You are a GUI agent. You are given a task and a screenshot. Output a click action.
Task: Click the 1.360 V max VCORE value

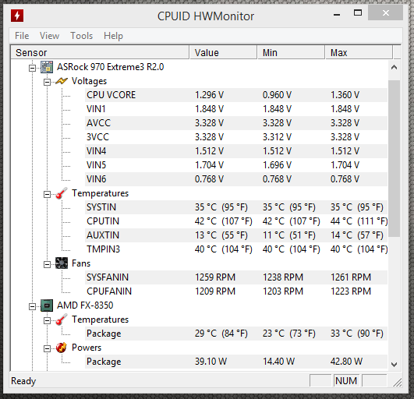(x=345, y=95)
